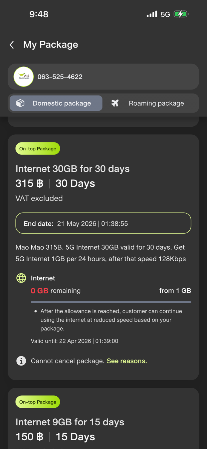This screenshot has width=207, height=449.
Task: Tap the internet usage progress bar
Action: (x=111, y=302)
